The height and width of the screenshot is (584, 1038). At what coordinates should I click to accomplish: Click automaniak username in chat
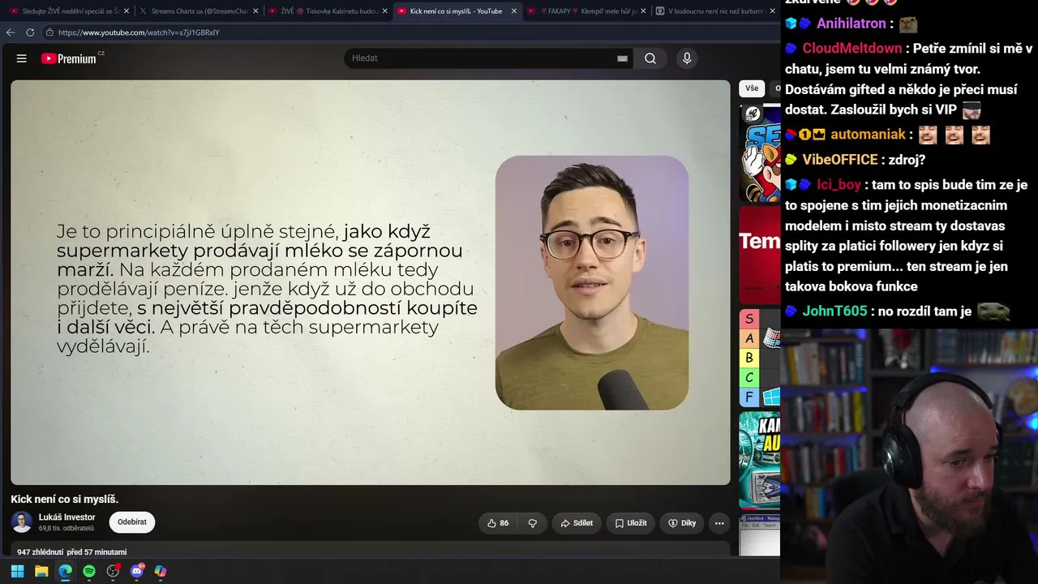(x=868, y=135)
